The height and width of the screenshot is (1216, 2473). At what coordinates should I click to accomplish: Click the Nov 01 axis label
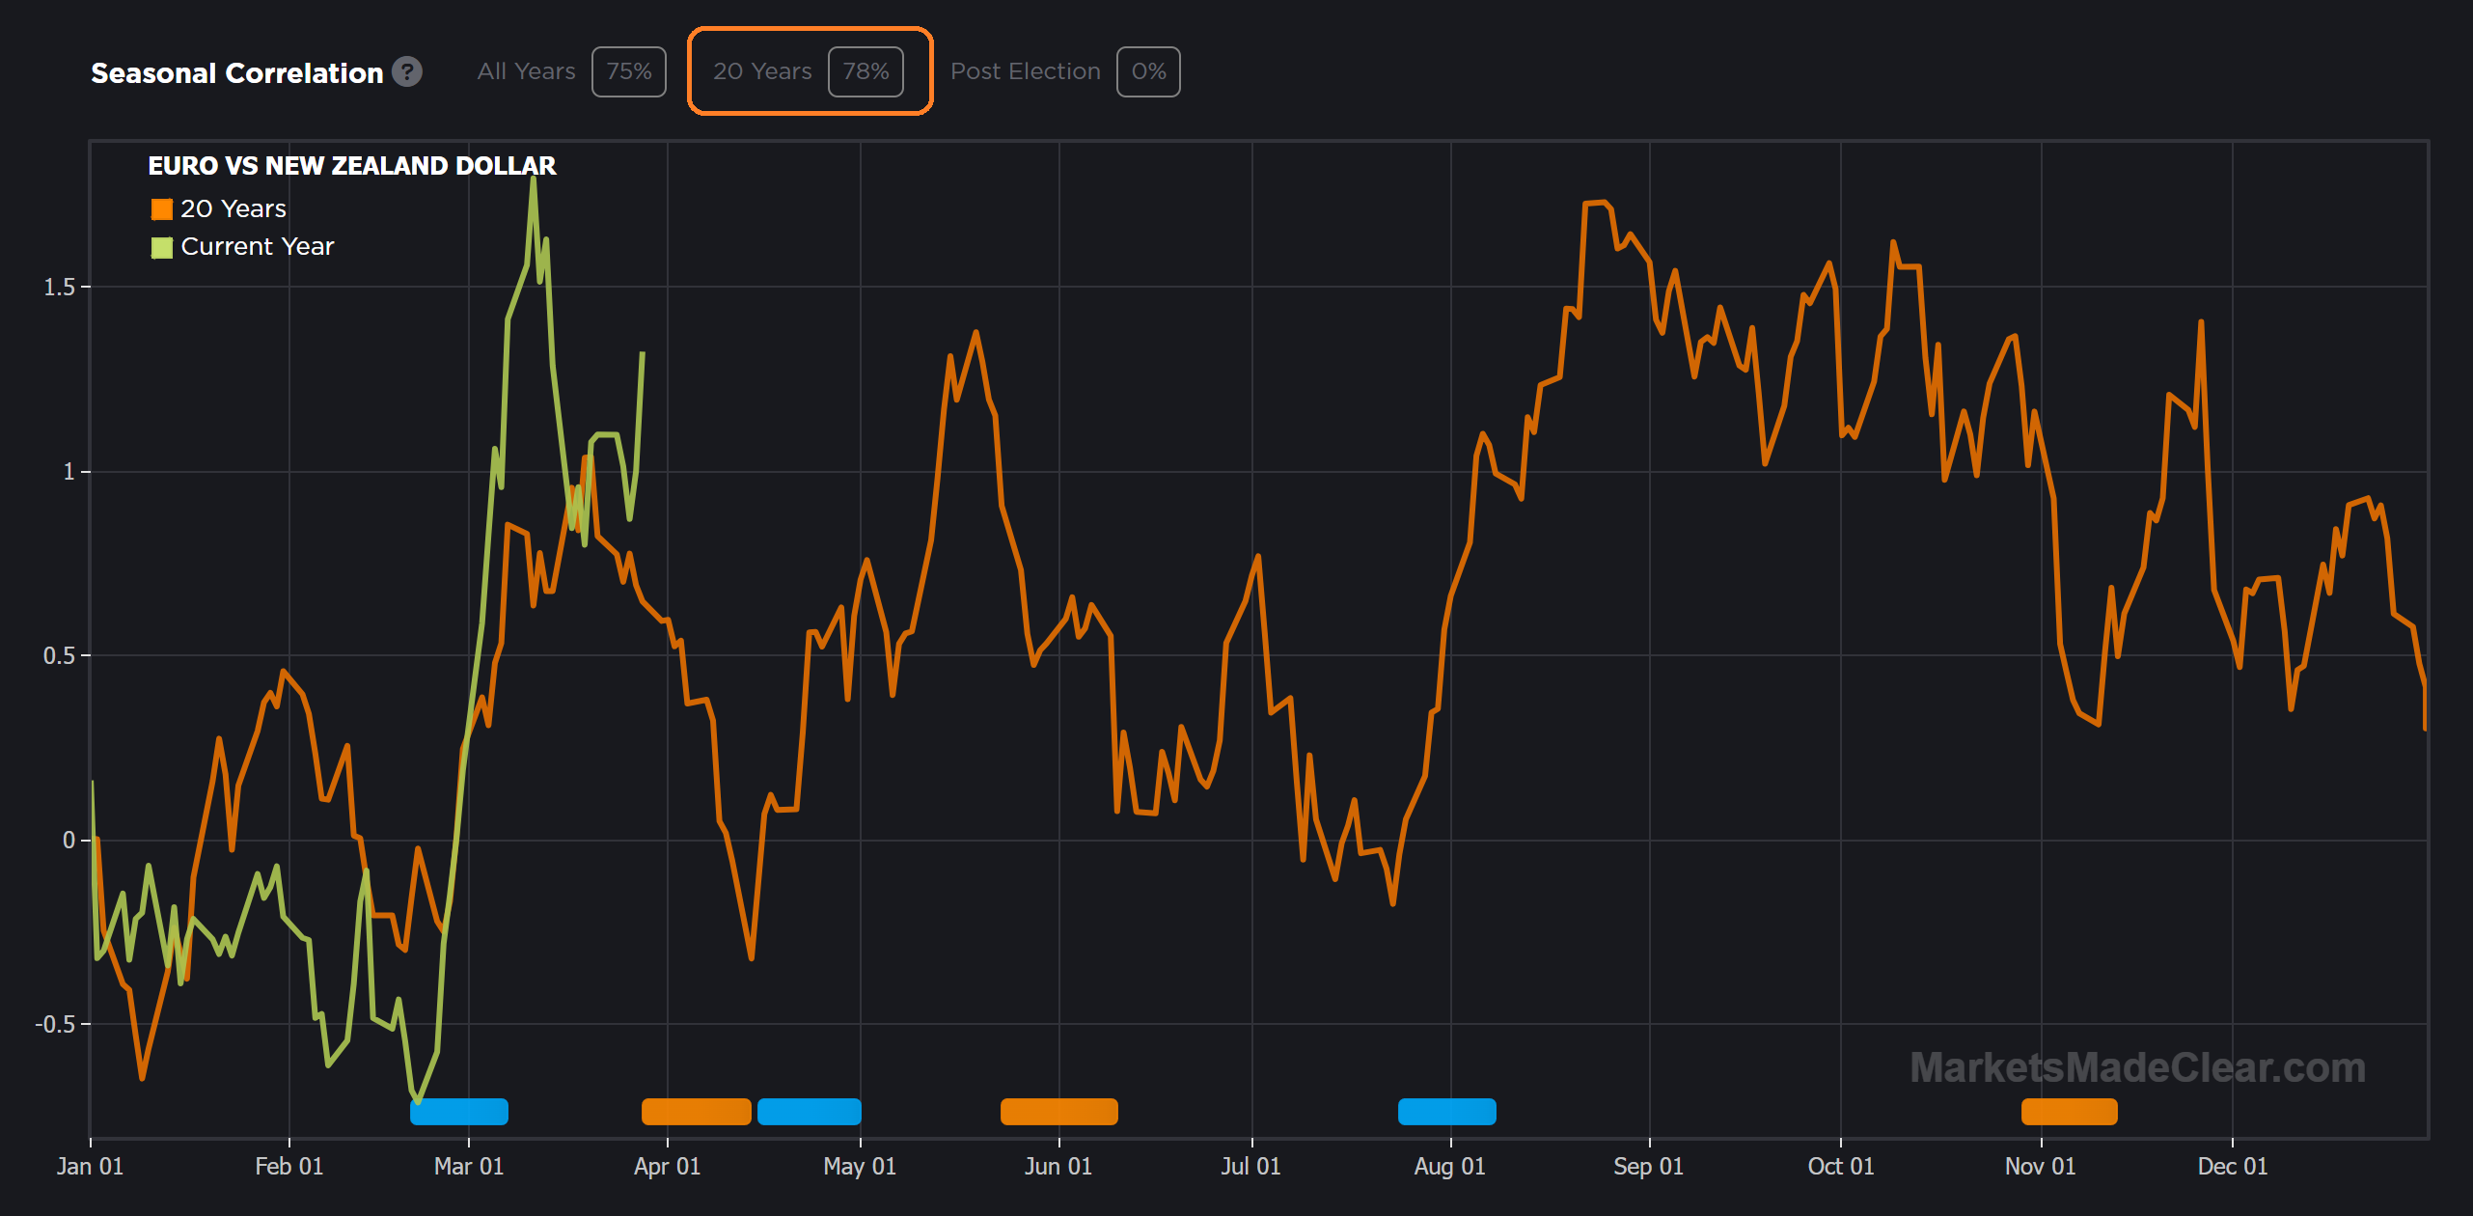[x=2041, y=1166]
